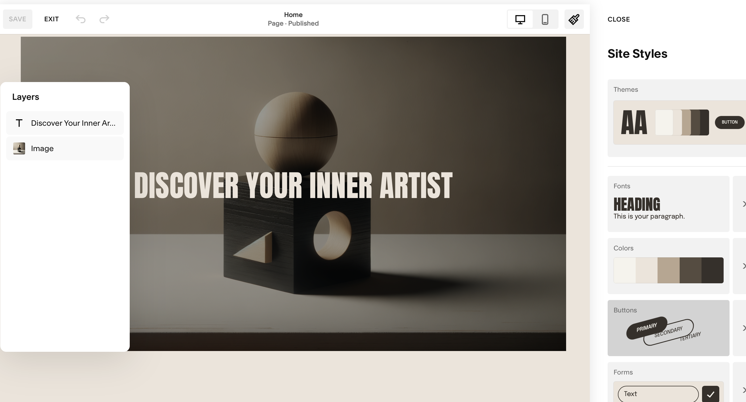Click the Save button

coord(17,19)
